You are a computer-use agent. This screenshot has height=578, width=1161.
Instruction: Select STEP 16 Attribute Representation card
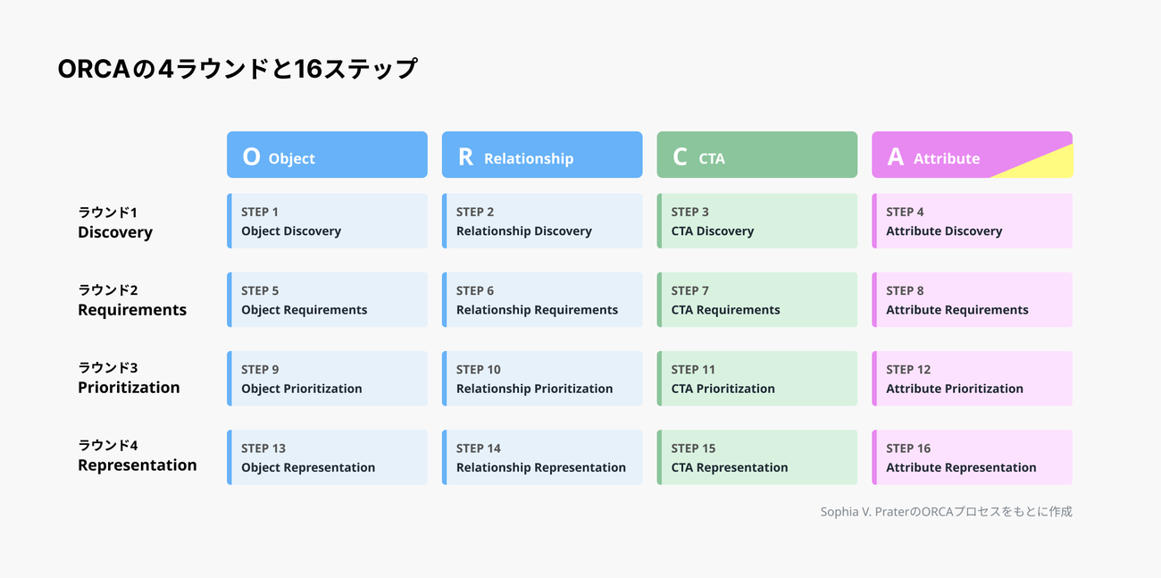point(973,457)
